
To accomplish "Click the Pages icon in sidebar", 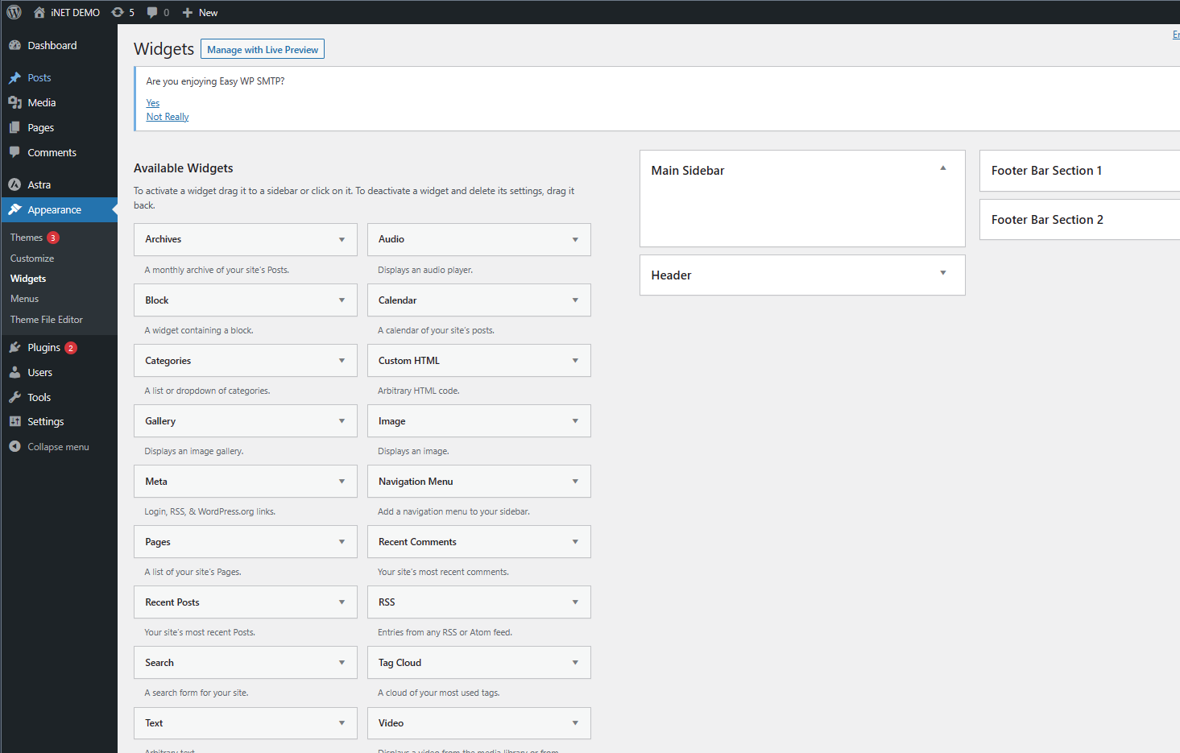I will [x=14, y=128].
